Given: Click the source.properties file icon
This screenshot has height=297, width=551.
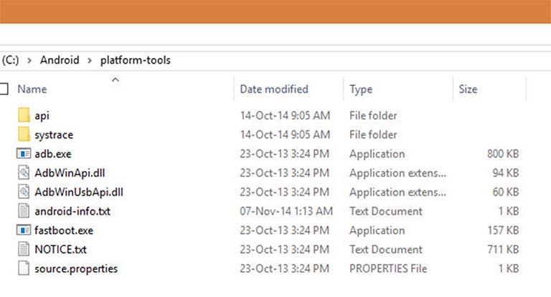Looking at the screenshot, I should coord(24,269).
